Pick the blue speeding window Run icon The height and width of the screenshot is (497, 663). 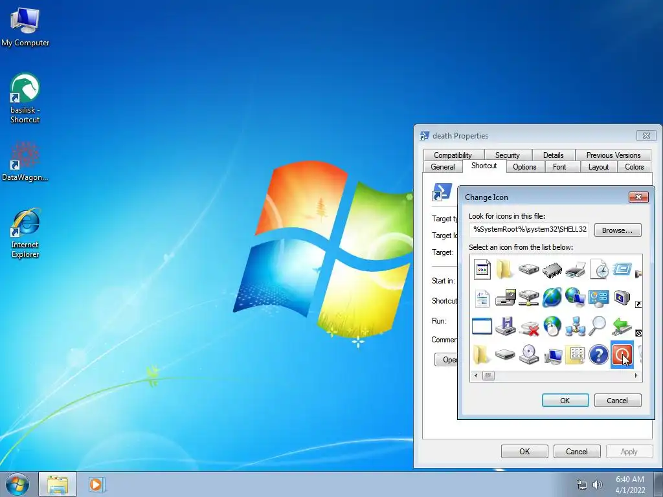pos(622,269)
